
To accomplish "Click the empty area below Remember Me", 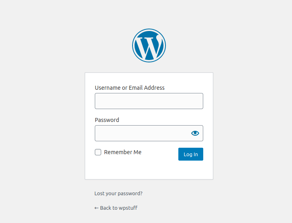I will (x=131, y=168).
